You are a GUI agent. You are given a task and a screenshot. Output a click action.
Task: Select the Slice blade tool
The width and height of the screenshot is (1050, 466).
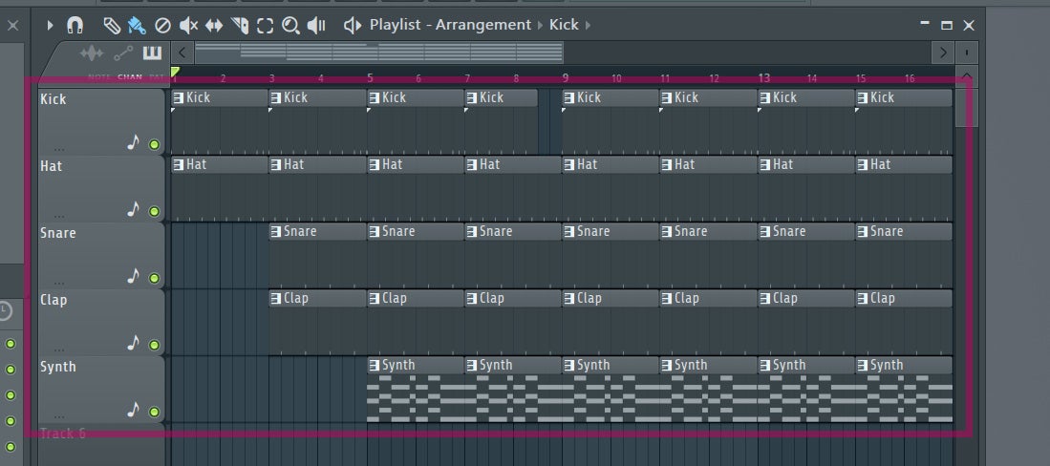coord(240,26)
